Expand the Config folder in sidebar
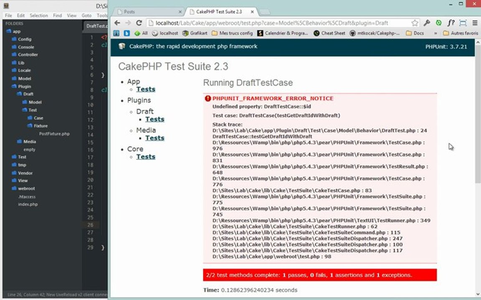This screenshot has width=481, height=300. click(x=21, y=39)
